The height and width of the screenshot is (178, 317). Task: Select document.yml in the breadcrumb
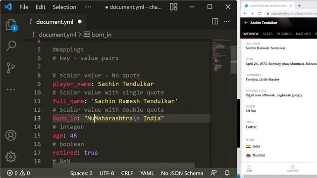coord(57,35)
